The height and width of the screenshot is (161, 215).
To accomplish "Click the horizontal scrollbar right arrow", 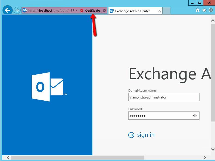I will click(x=205, y=157).
